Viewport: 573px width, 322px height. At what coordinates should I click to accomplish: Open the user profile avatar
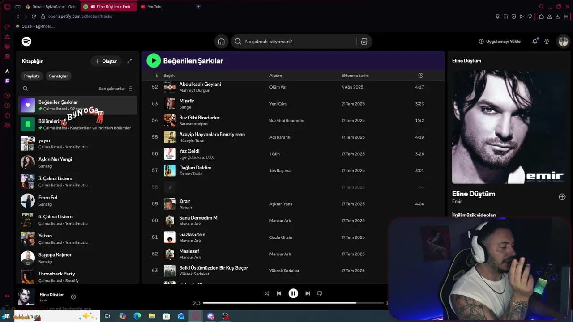click(x=563, y=42)
